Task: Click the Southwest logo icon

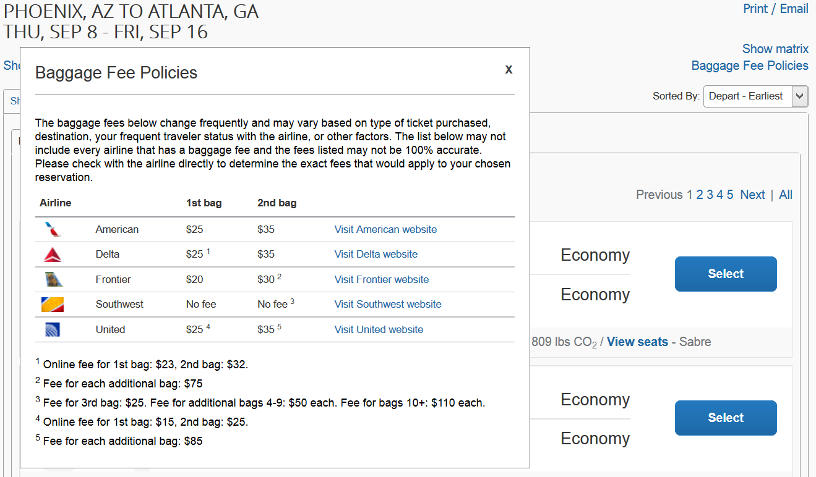Action: click(x=53, y=305)
